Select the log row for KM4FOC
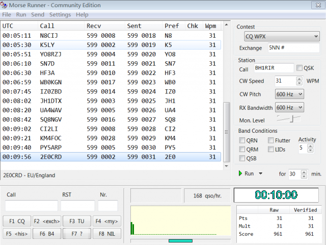The width and height of the screenshot is (326, 245). pos(111,138)
